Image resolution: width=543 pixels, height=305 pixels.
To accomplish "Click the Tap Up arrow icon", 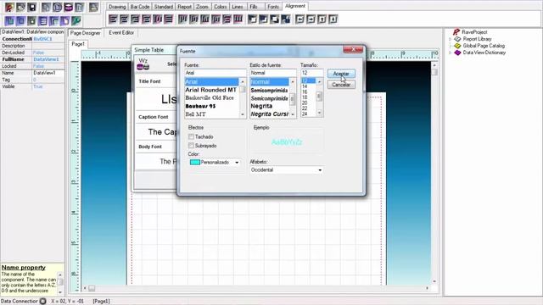I will pyautogui.click(x=322, y=19).
